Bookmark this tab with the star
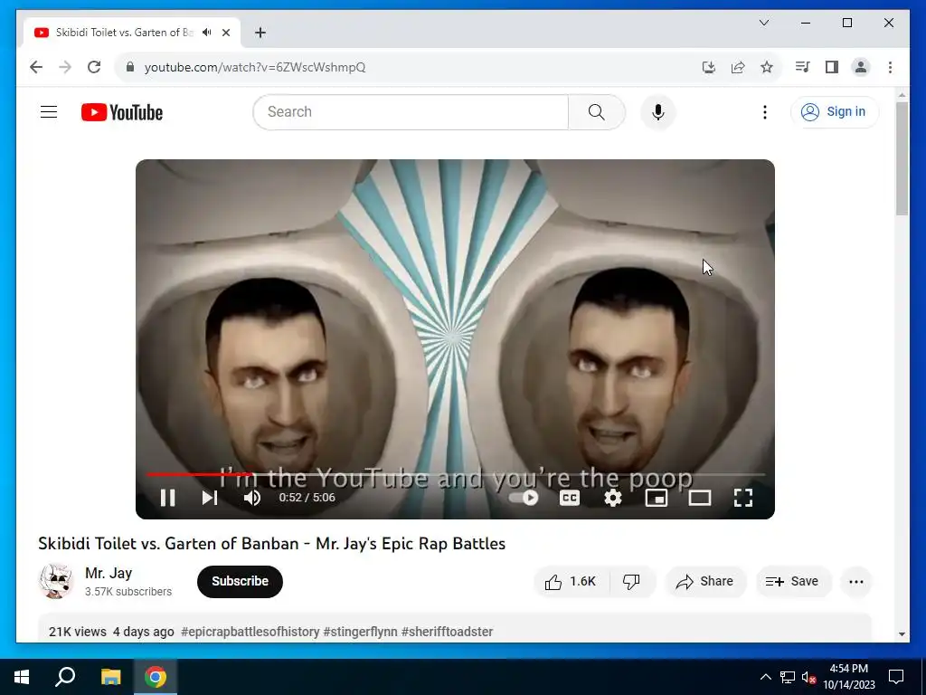Viewport: 926px width, 695px height. click(767, 67)
